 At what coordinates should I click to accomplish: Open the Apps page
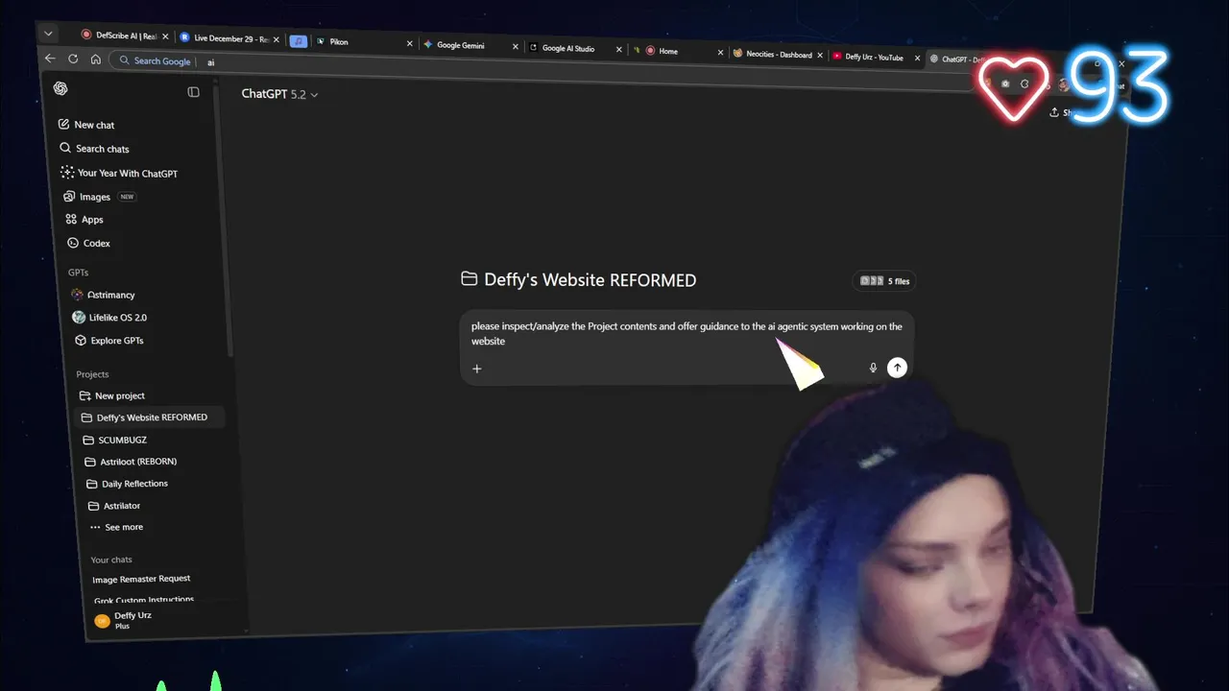coord(84,220)
